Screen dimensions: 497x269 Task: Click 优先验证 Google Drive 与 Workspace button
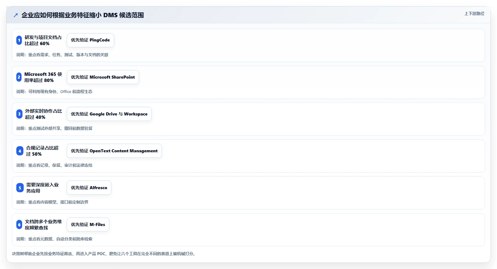tap(109, 114)
